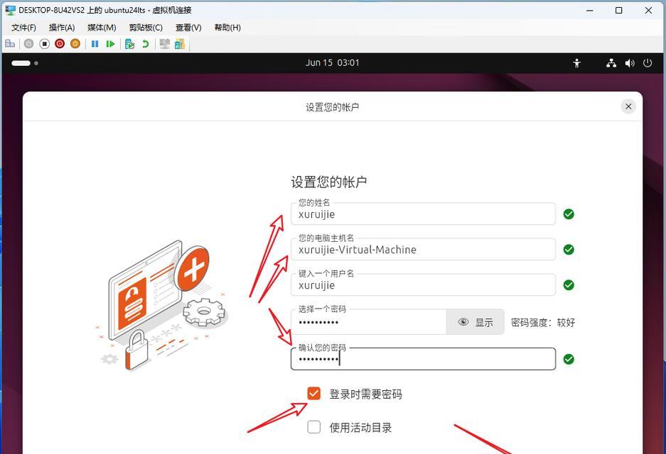Turn off the VM with the black square icon

(44, 44)
